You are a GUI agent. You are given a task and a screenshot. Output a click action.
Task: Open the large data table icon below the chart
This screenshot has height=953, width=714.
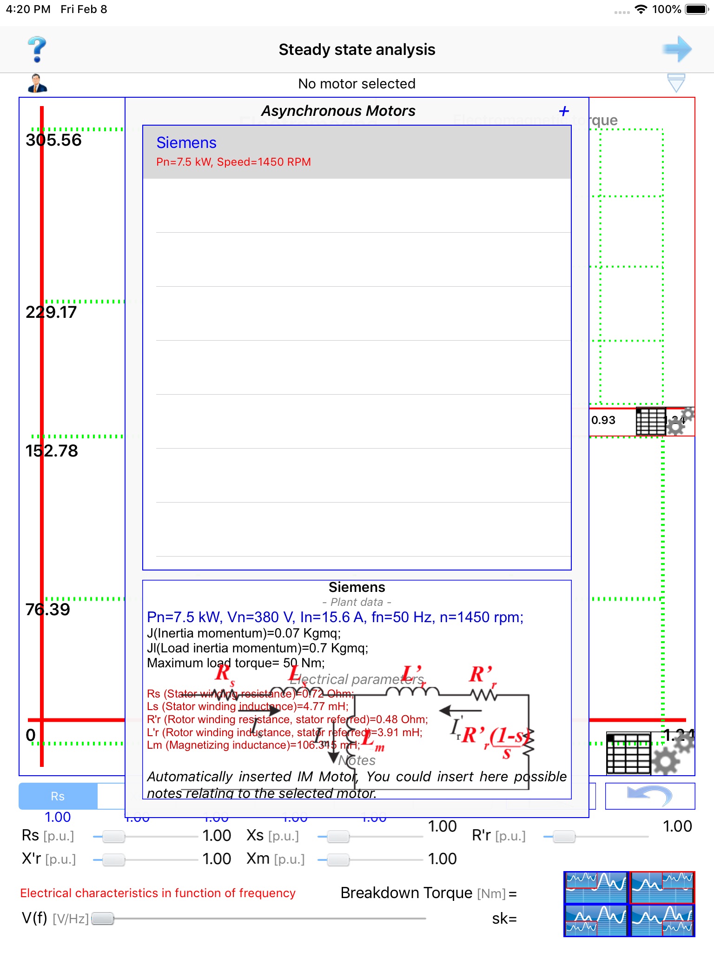(x=628, y=753)
